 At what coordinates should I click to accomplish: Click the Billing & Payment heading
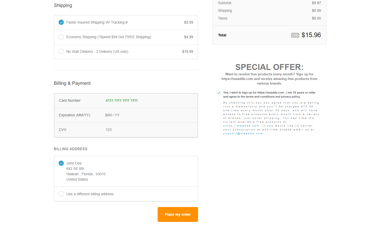coord(72,83)
